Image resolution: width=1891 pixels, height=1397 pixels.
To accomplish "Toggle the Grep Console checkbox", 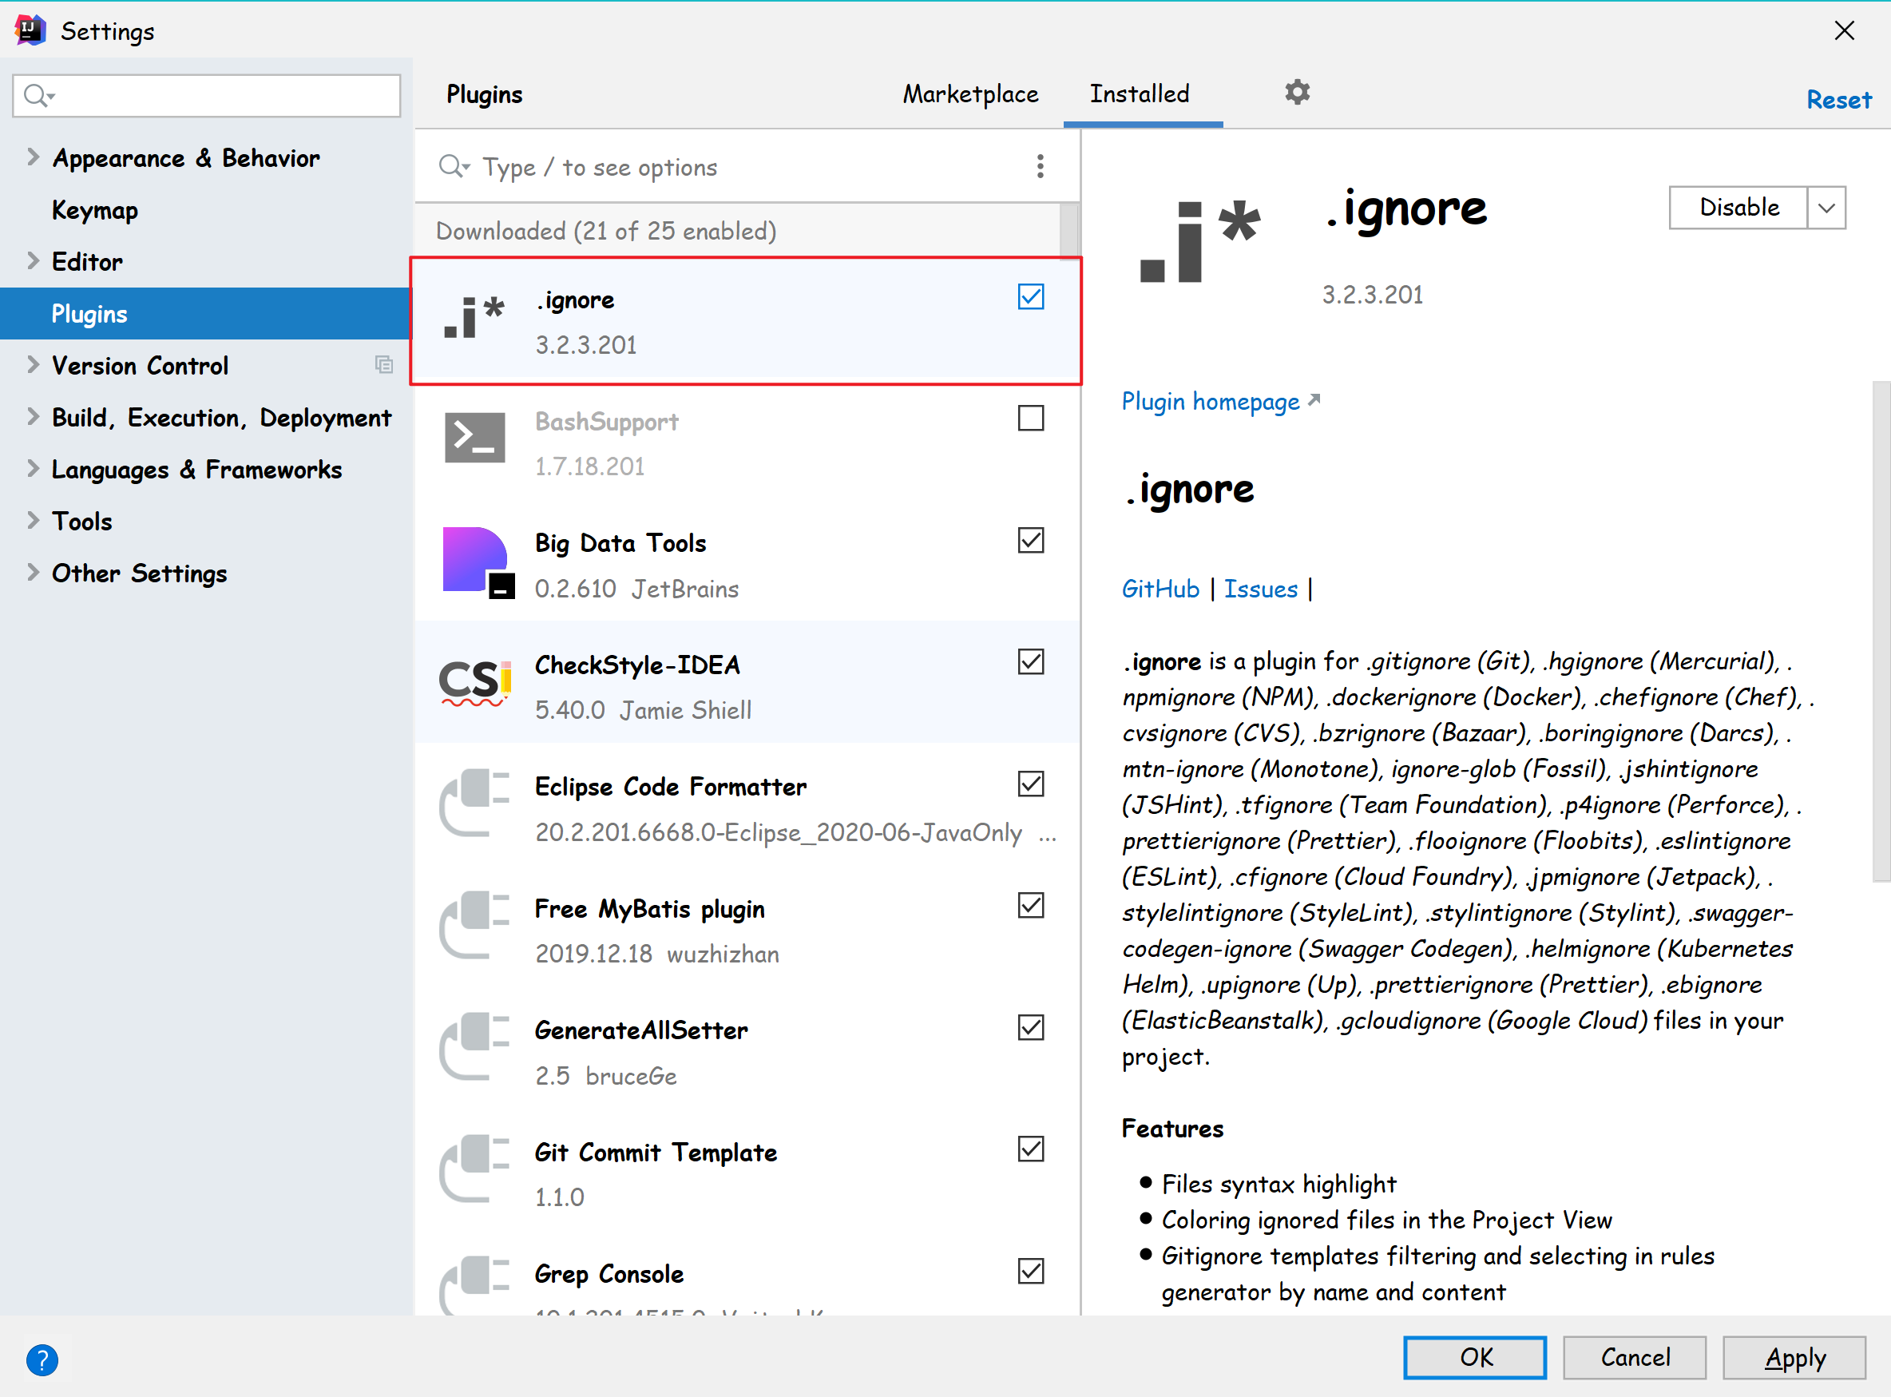I will point(1030,1271).
